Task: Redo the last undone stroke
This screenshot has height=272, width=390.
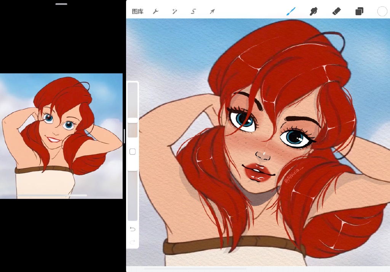Action: [133, 242]
